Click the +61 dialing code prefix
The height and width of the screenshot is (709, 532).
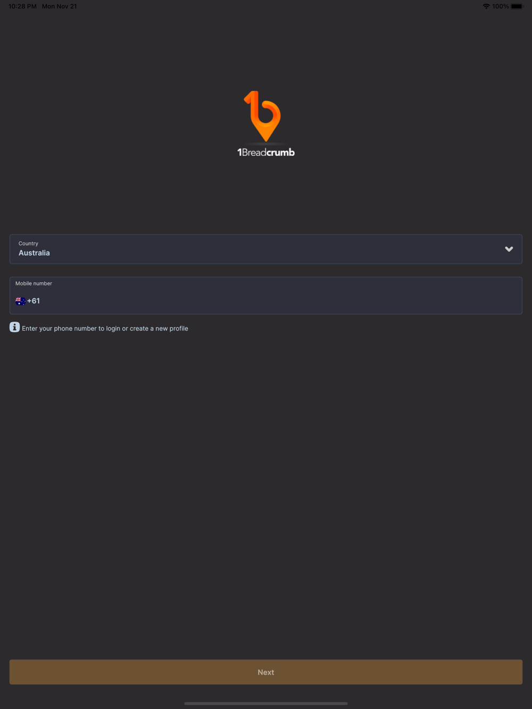coord(34,301)
